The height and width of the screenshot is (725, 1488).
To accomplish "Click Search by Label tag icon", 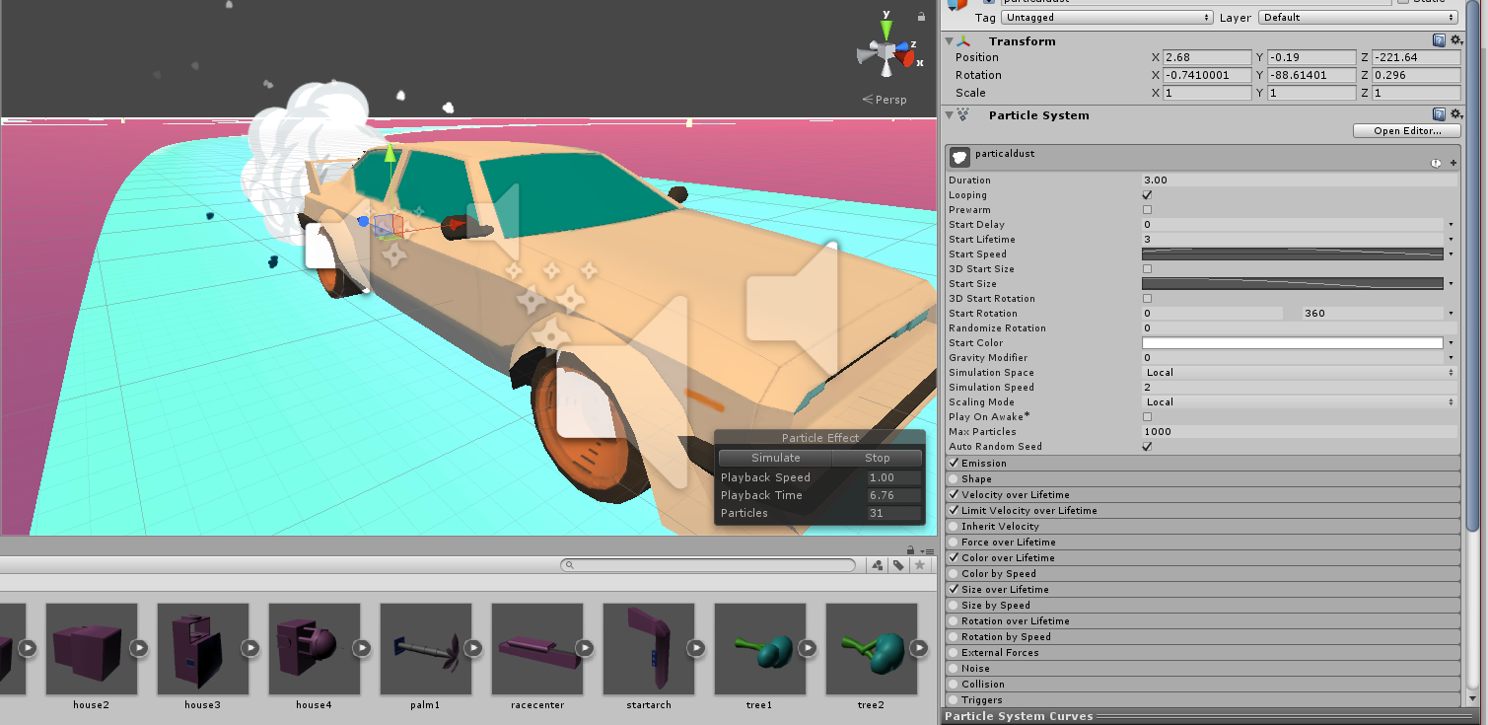I will point(898,565).
